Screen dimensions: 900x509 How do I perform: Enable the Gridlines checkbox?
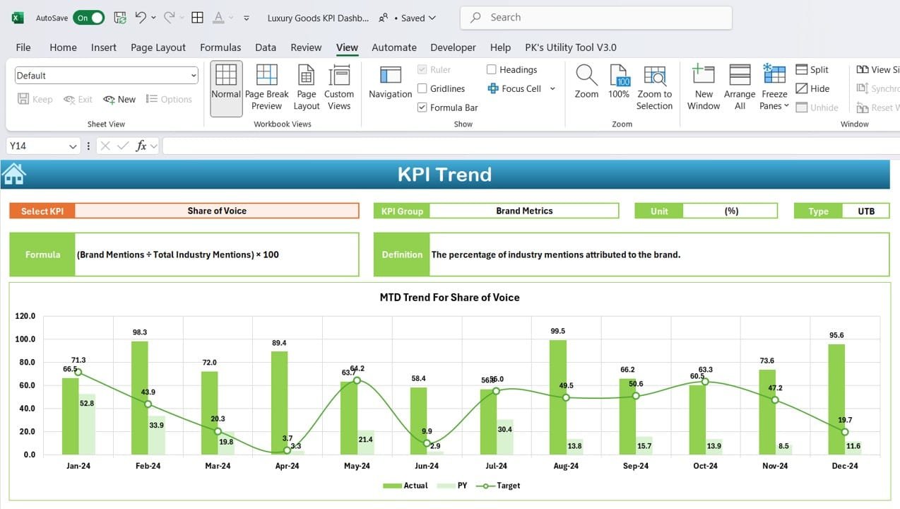tap(422, 88)
